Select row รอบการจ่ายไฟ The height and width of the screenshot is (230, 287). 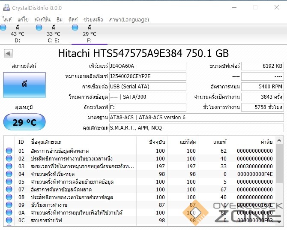pos(139,220)
